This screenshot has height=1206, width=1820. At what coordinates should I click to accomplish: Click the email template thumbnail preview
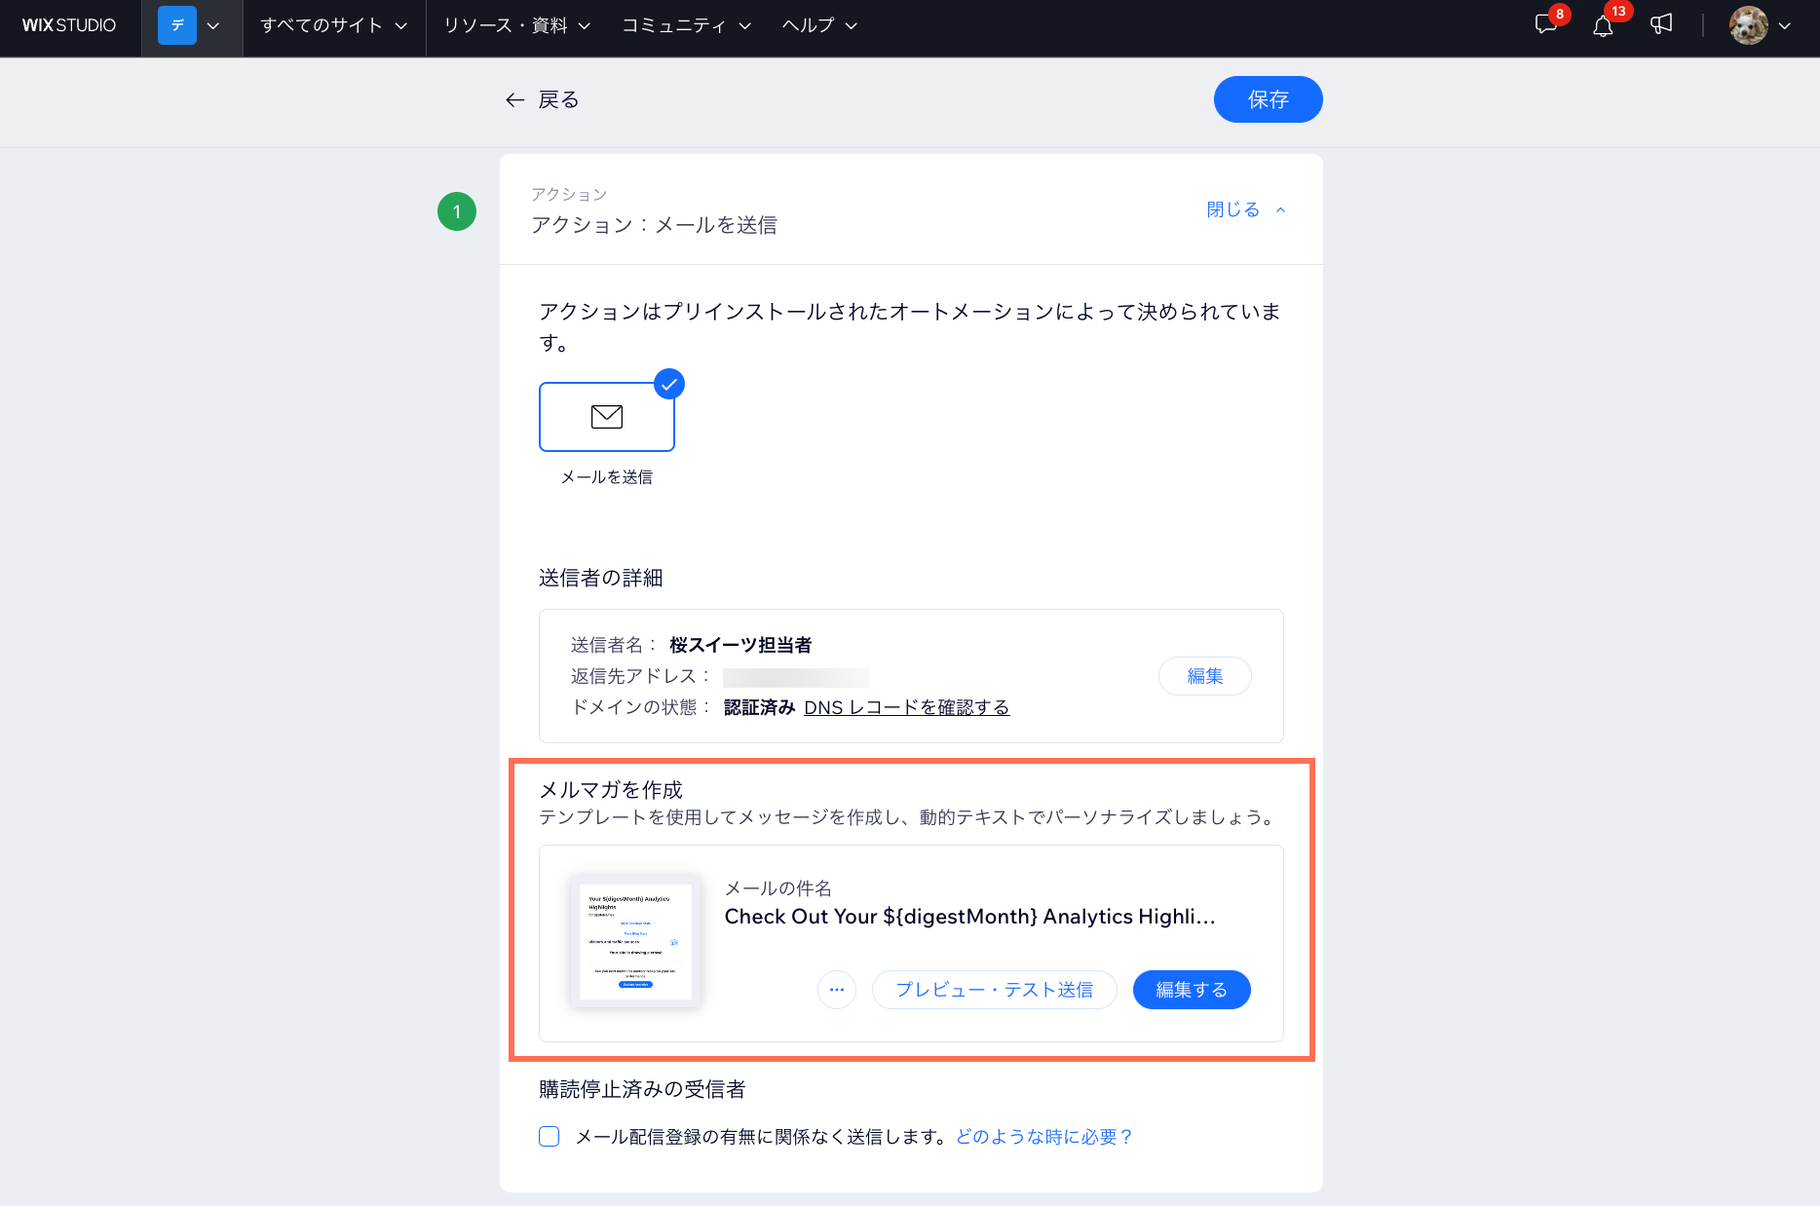pos(635,941)
